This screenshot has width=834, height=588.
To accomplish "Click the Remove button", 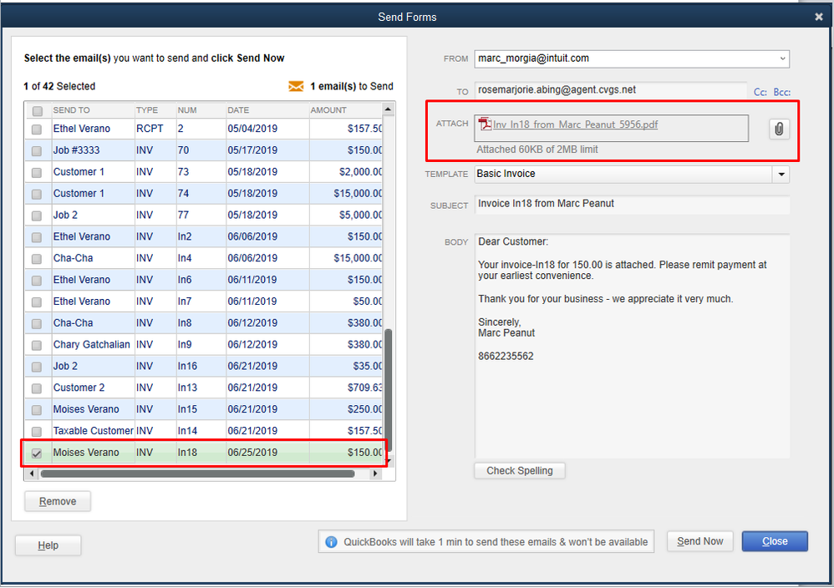I will click(57, 501).
